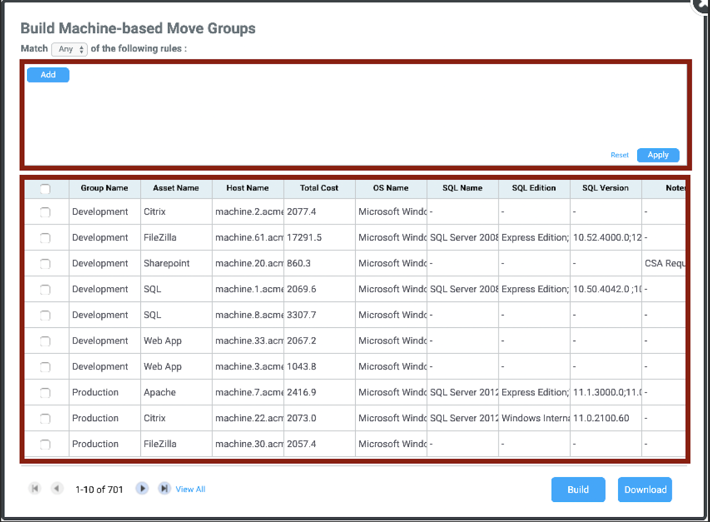The width and height of the screenshot is (710, 522).
Task: Click the SQL Version column header
Action: pyautogui.click(x=605, y=188)
